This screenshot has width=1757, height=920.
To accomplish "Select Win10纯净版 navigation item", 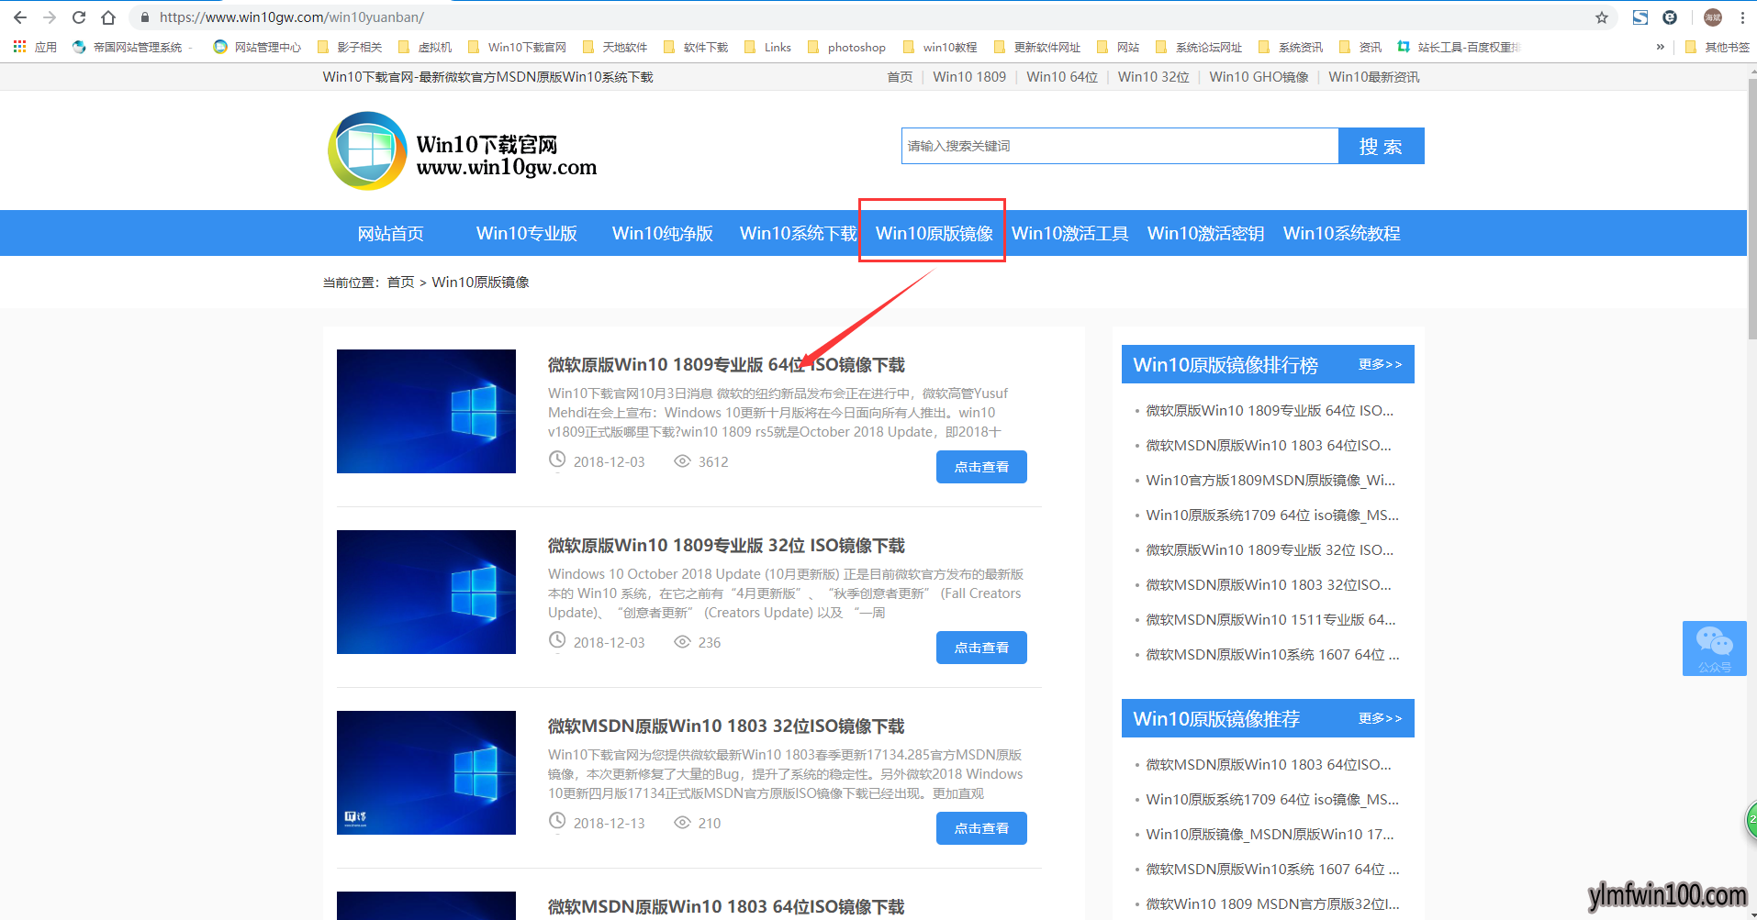I will [x=663, y=233].
